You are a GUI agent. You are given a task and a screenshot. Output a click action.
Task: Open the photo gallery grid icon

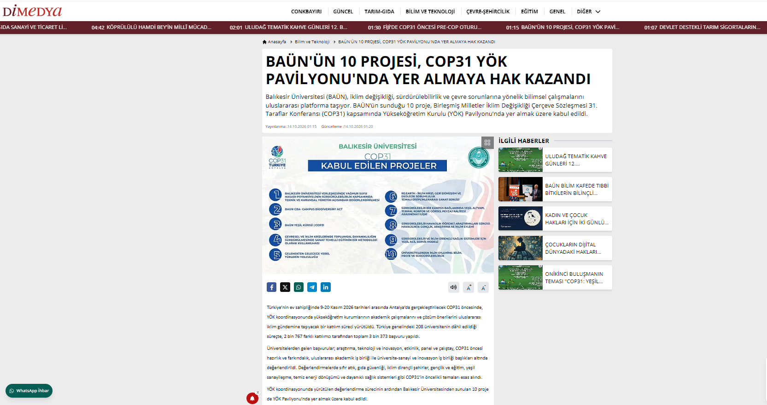(x=487, y=143)
